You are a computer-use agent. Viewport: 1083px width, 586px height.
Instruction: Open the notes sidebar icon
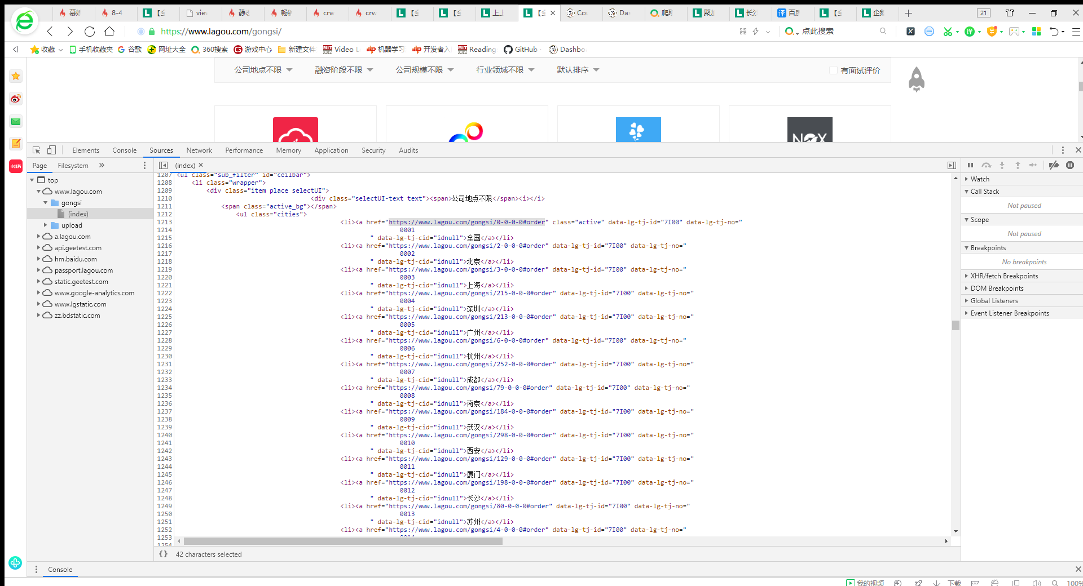16,144
